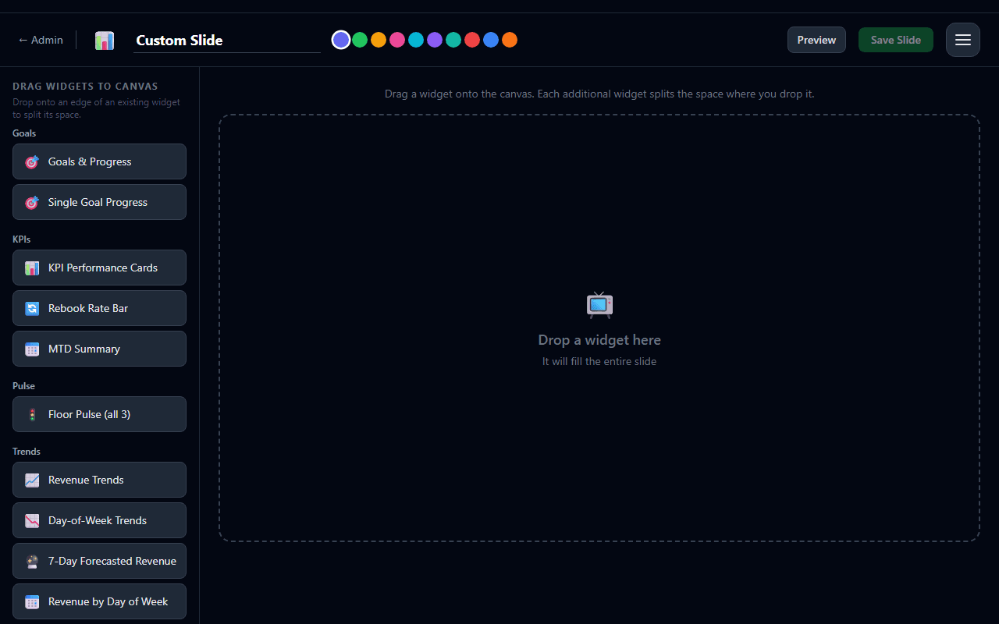The height and width of the screenshot is (624, 999).
Task: Pick the purple color swatch
Action: coord(435,40)
